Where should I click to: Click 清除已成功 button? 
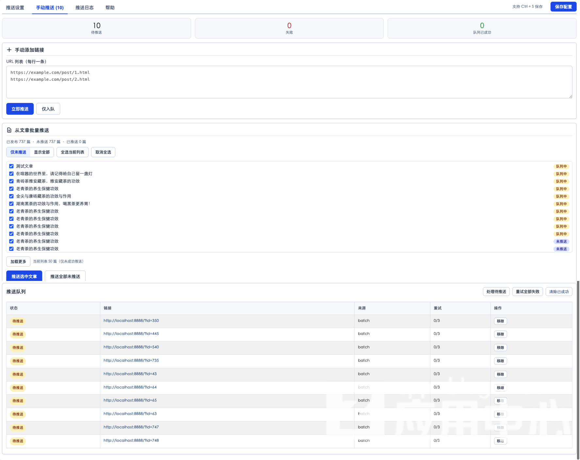(x=559, y=292)
